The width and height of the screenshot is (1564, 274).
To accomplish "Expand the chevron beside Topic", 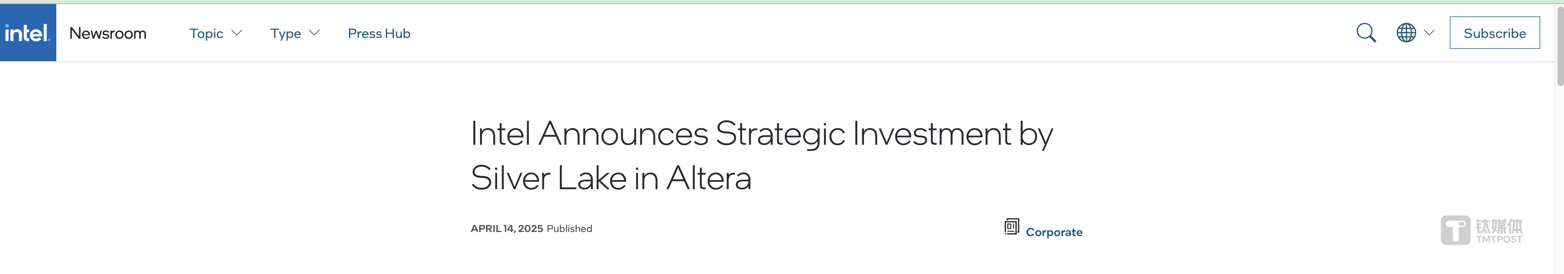I will [x=237, y=33].
